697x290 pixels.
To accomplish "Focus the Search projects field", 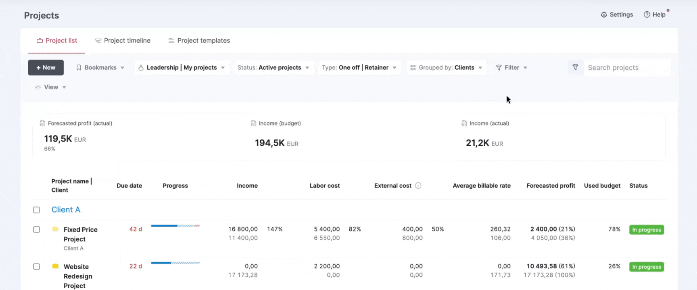I will [x=627, y=68].
